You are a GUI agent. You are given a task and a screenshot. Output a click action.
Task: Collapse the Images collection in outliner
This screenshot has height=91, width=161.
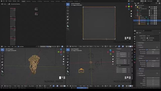click(136, 15)
